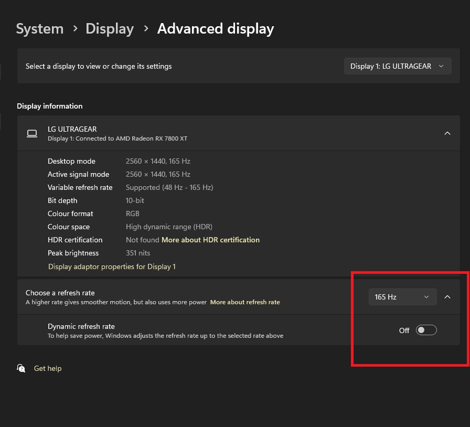Collapse the Choose a refresh rate section

(447, 297)
